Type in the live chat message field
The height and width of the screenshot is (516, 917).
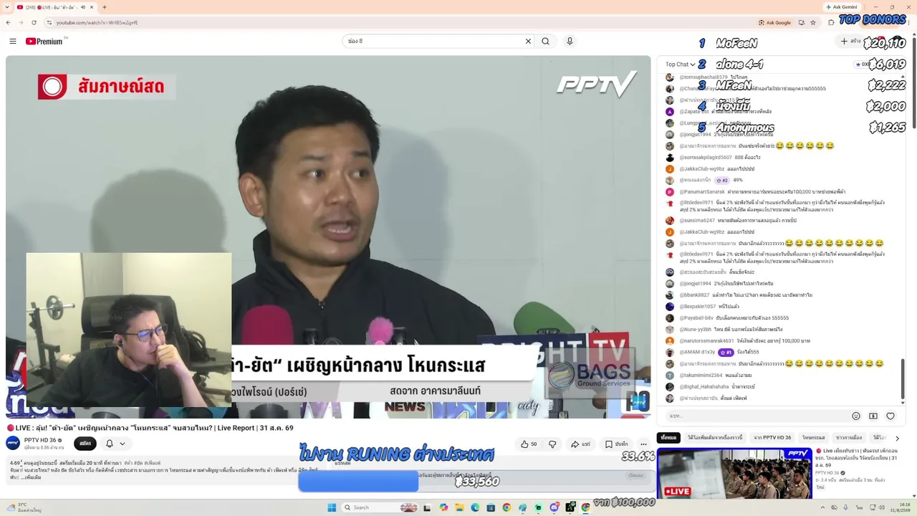click(756, 416)
